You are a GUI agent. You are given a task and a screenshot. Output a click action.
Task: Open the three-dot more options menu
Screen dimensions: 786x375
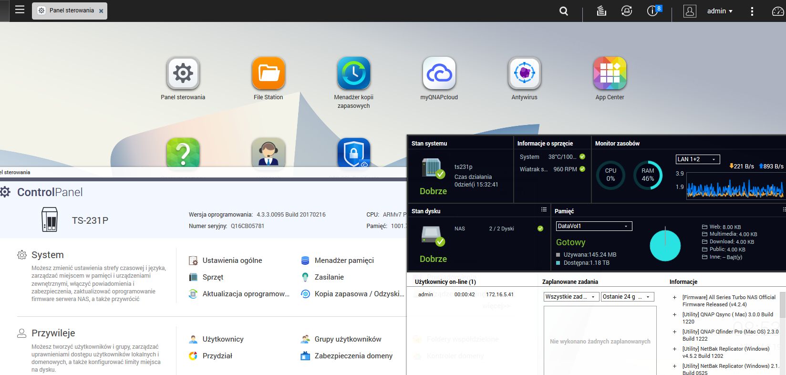point(752,11)
